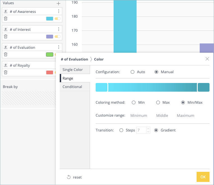Open the three-dot menu for # of Interest
Image resolution: width=214 pixels, height=185 pixels.
[59, 29]
